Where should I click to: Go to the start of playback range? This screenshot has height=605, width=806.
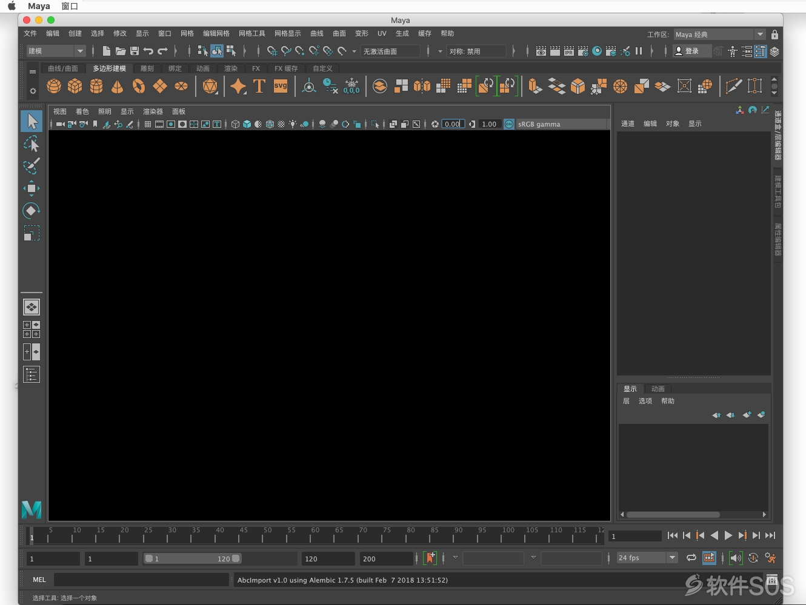click(x=673, y=535)
